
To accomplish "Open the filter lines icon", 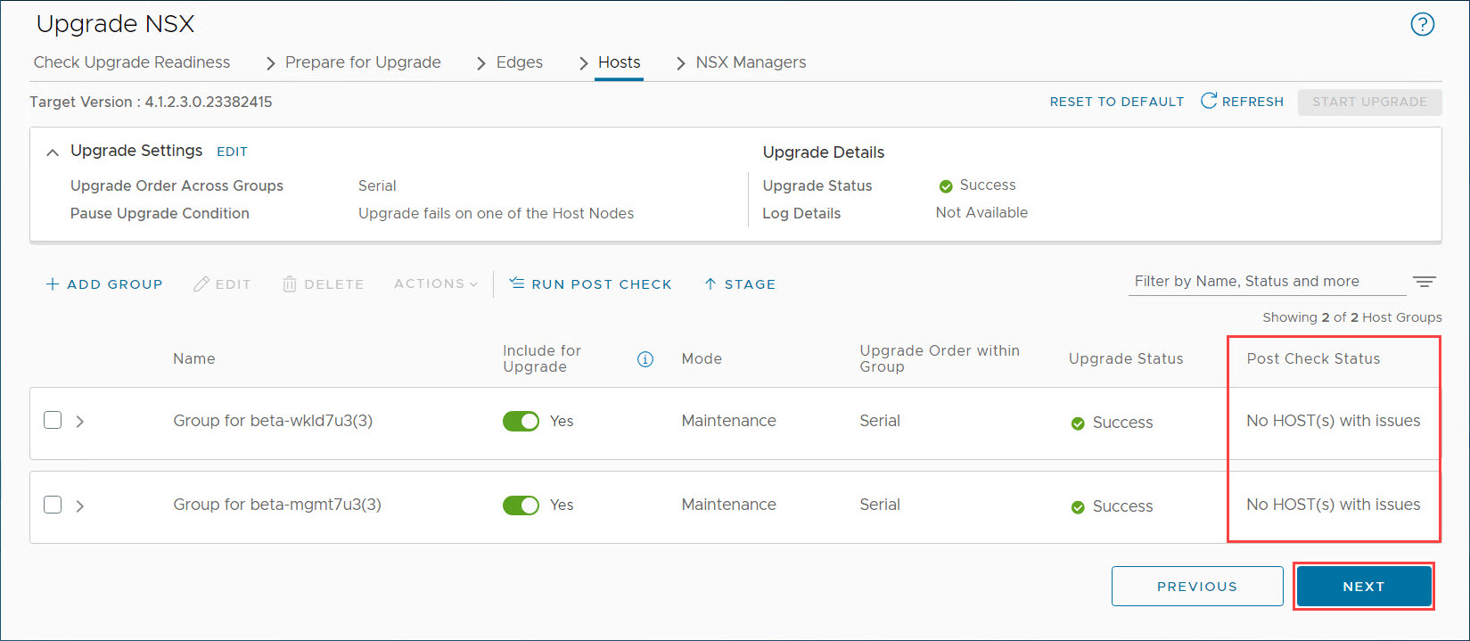I will [x=1424, y=282].
